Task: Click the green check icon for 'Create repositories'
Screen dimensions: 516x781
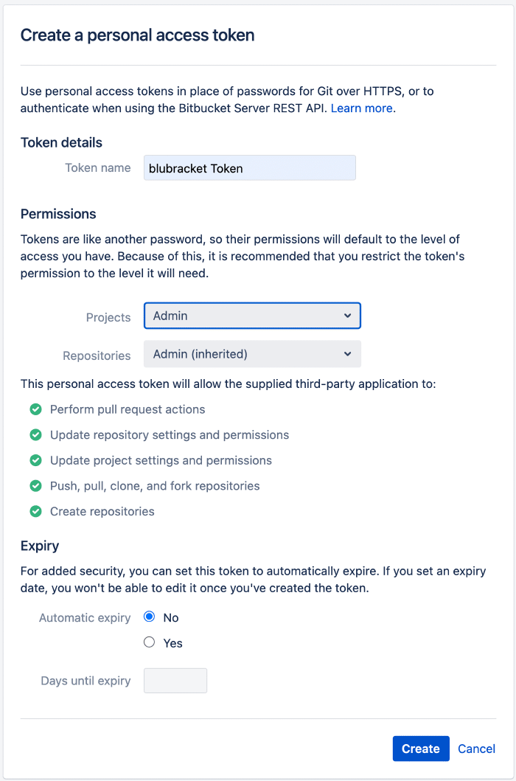Action: pyautogui.click(x=35, y=511)
